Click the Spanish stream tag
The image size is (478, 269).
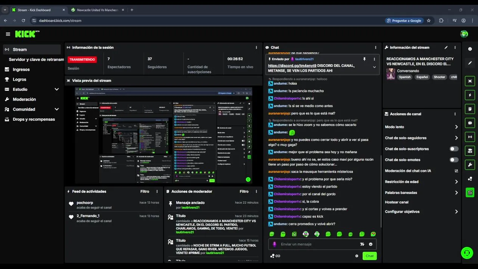404,77
